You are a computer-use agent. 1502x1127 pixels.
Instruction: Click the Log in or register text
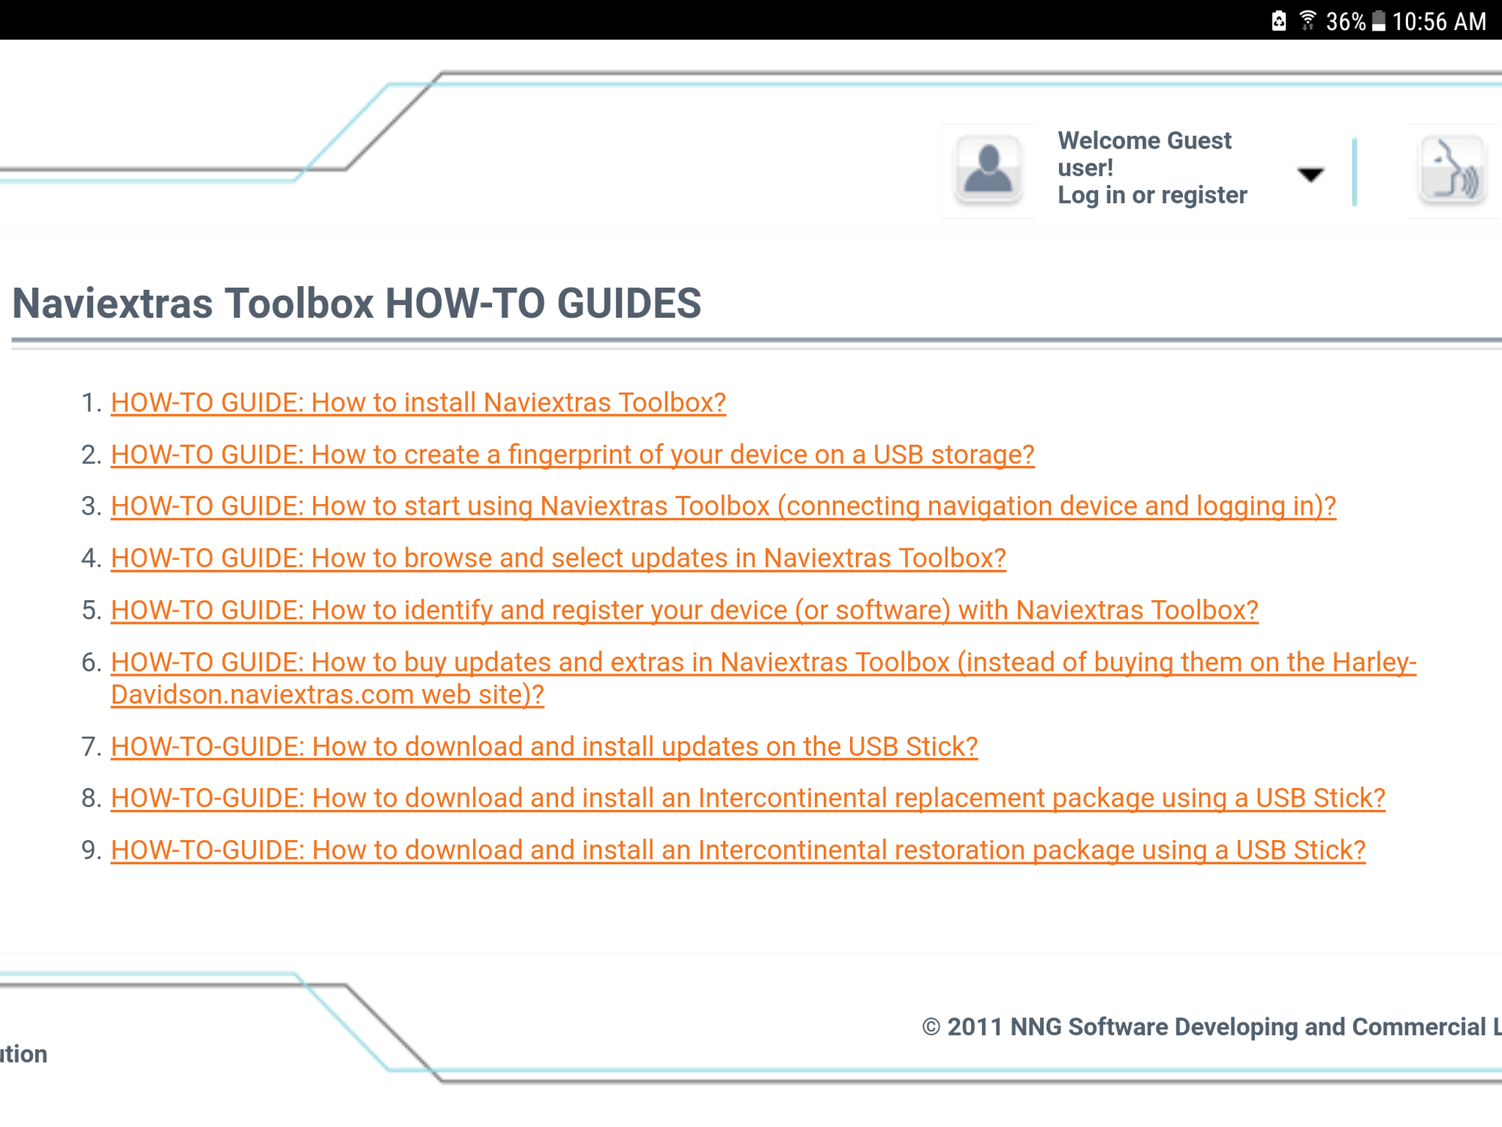(1152, 195)
